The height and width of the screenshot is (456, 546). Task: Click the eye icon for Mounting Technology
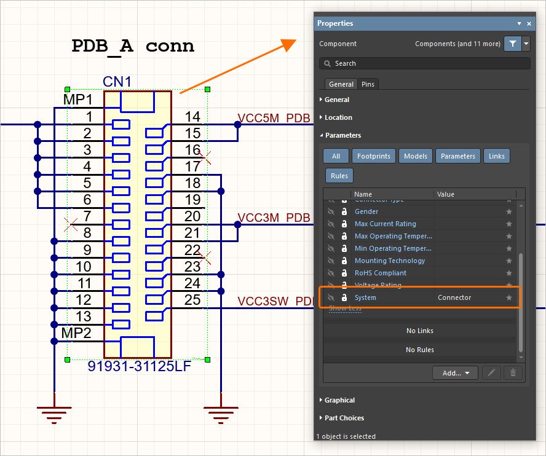coord(331,261)
